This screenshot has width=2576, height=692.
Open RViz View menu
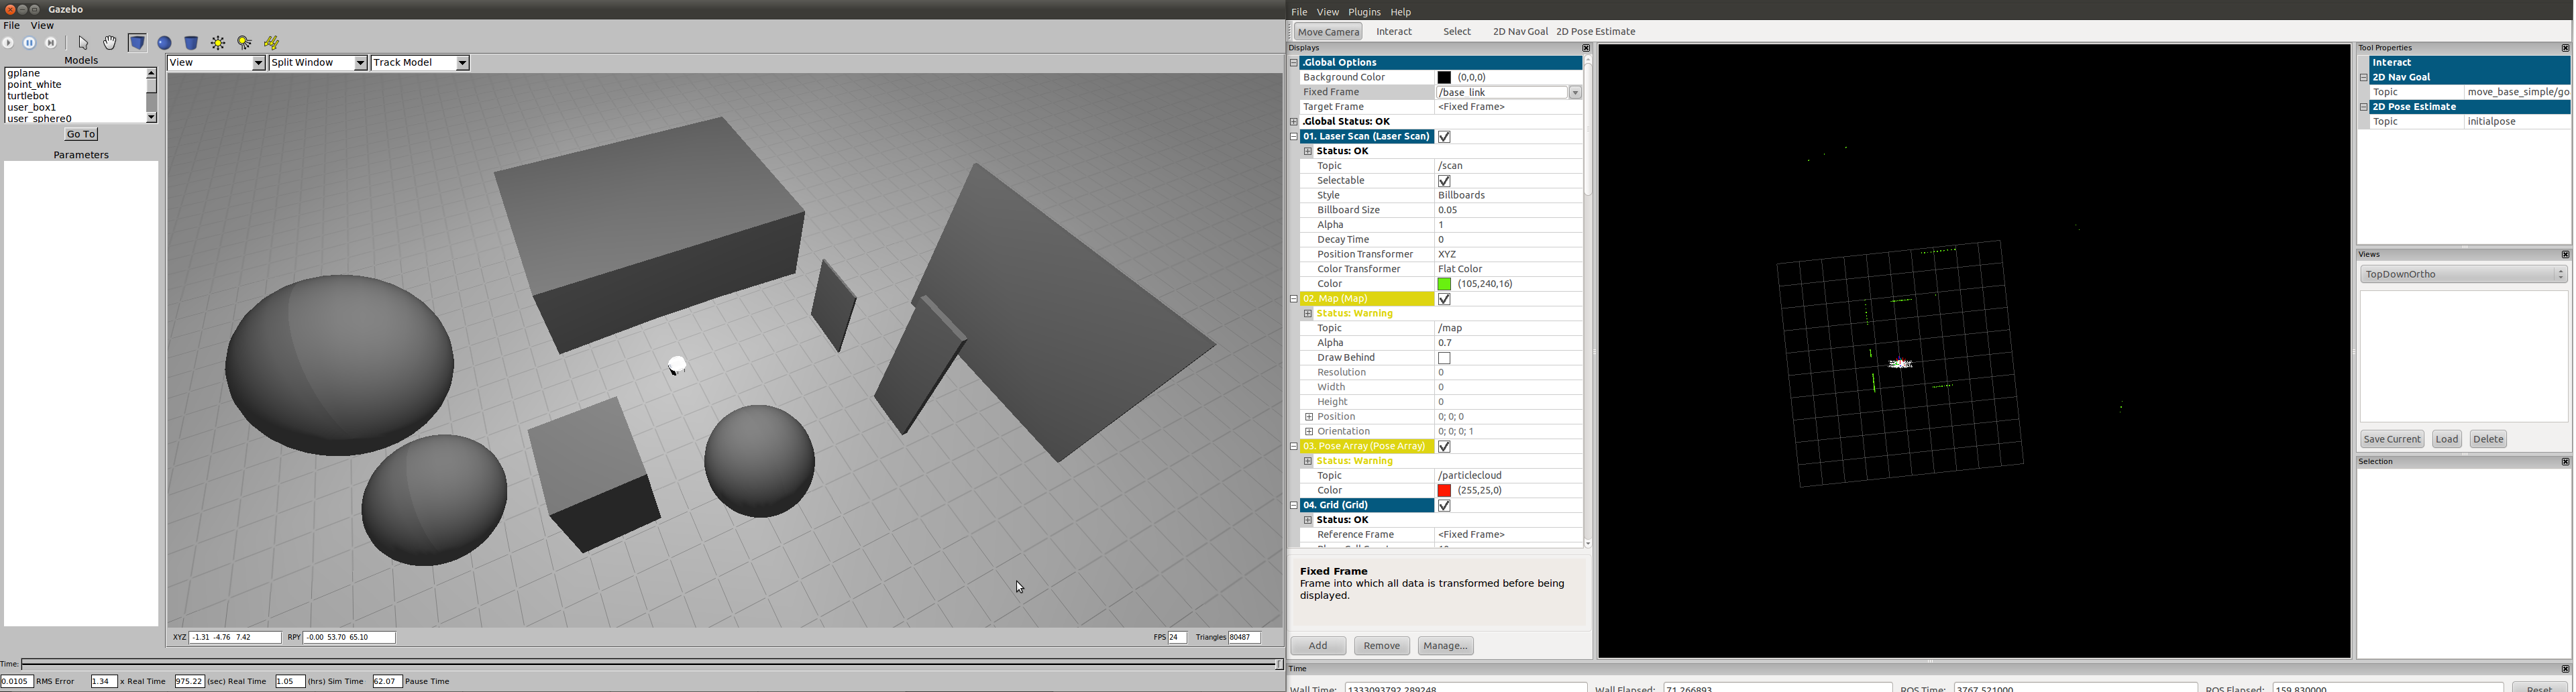(1328, 12)
